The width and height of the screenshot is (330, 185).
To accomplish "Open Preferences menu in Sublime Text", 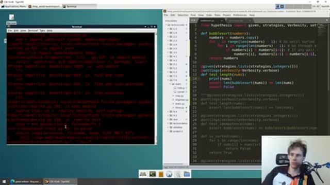I will click(240, 15).
